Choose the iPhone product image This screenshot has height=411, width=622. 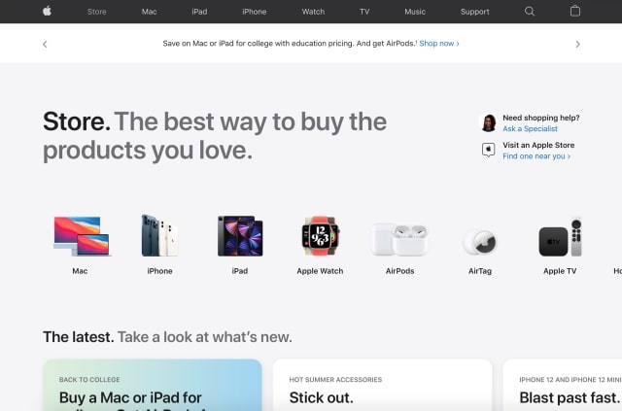(159, 236)
